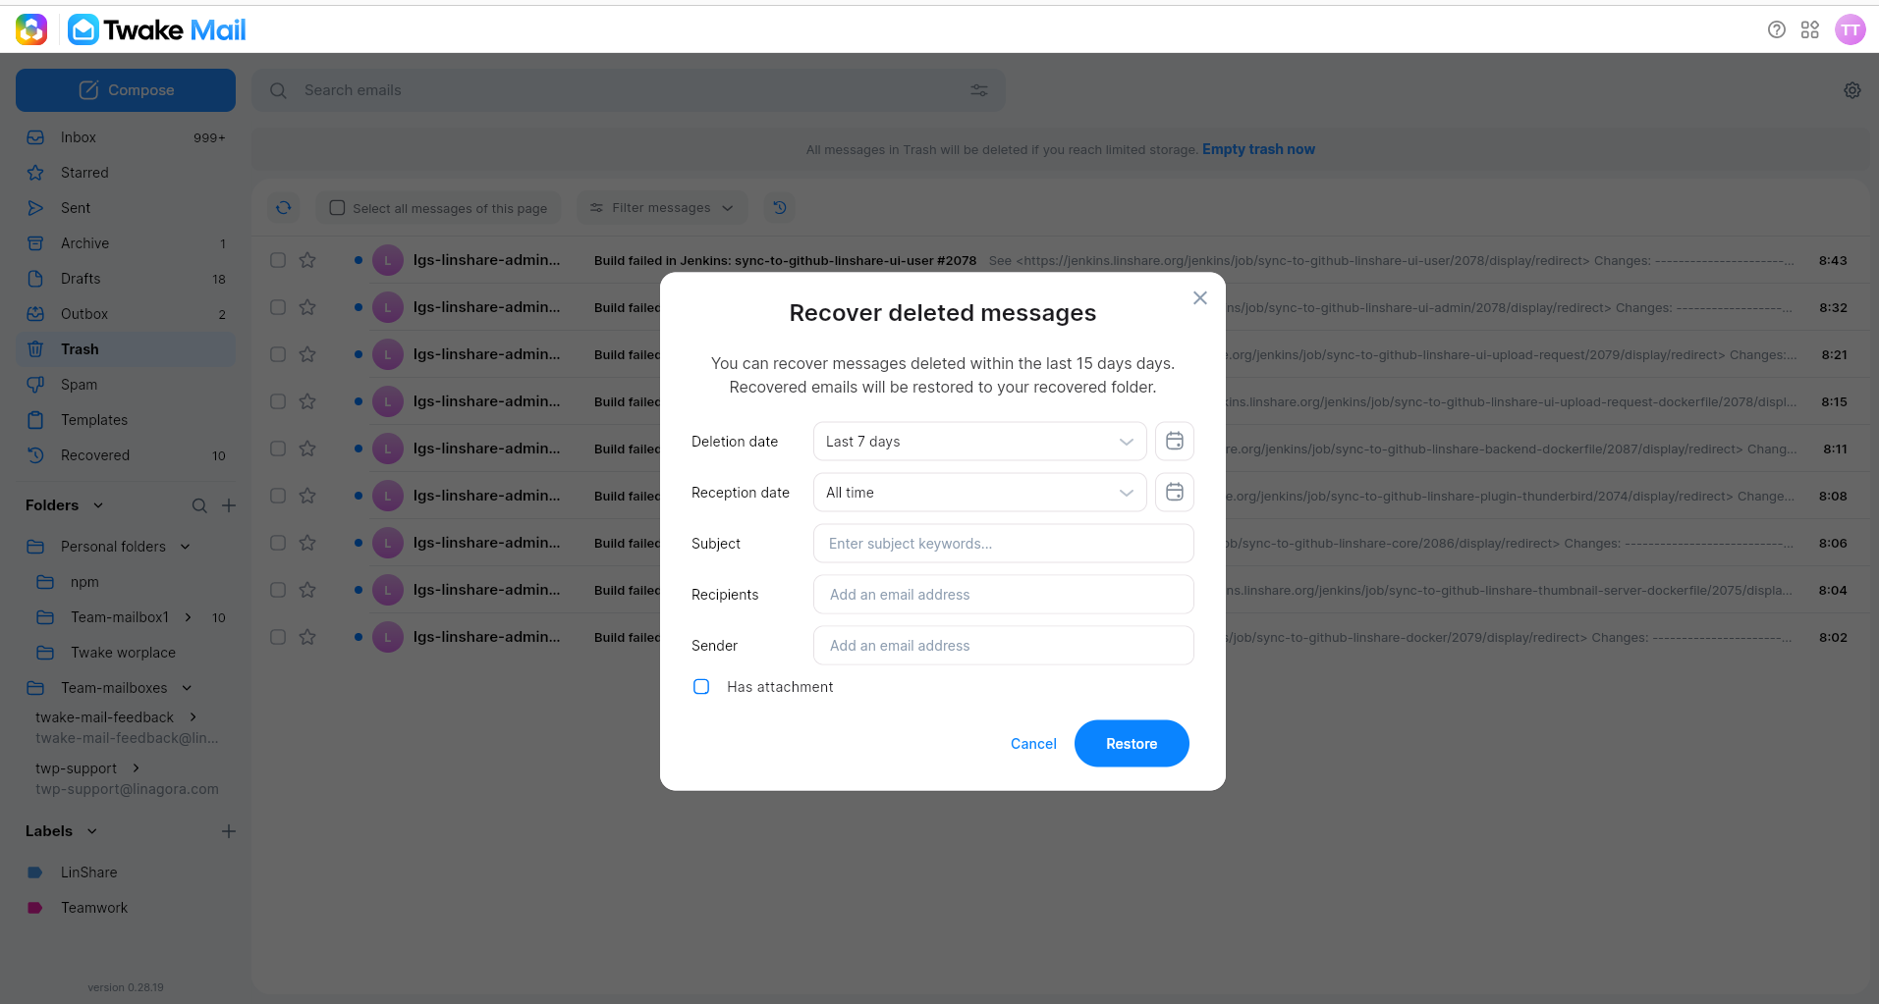1879x1004 pixels.
Task: Expand the Team-mailbox1 folder chevron
Action: pyautogui.click(x=188, y=617)
